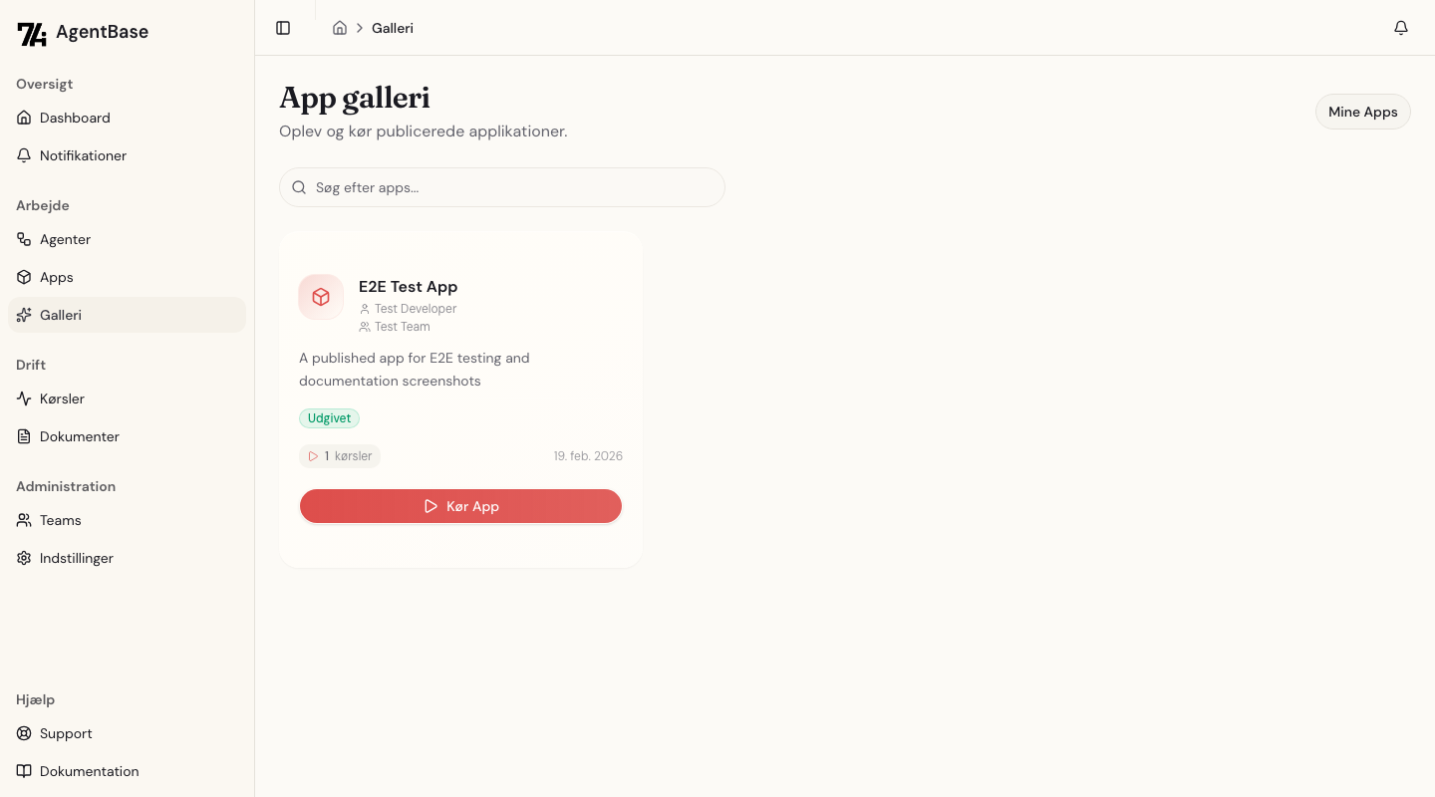1435x797 pixels.
Task: Select the Agenter sidebar icon
Action: tap(23, 239)
